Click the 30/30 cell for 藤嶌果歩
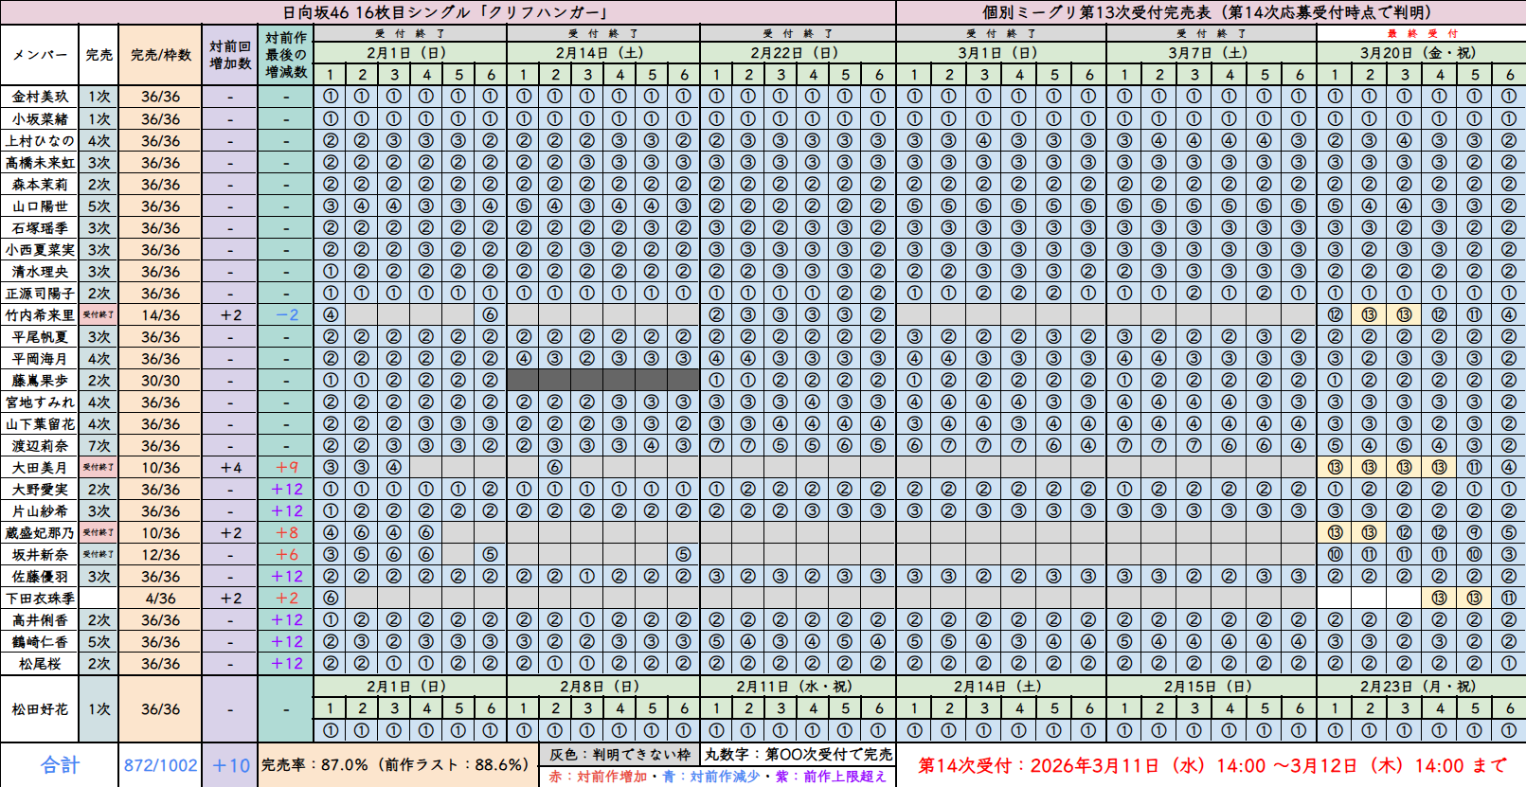The image size is (1526, 787). tap(160, 381)
